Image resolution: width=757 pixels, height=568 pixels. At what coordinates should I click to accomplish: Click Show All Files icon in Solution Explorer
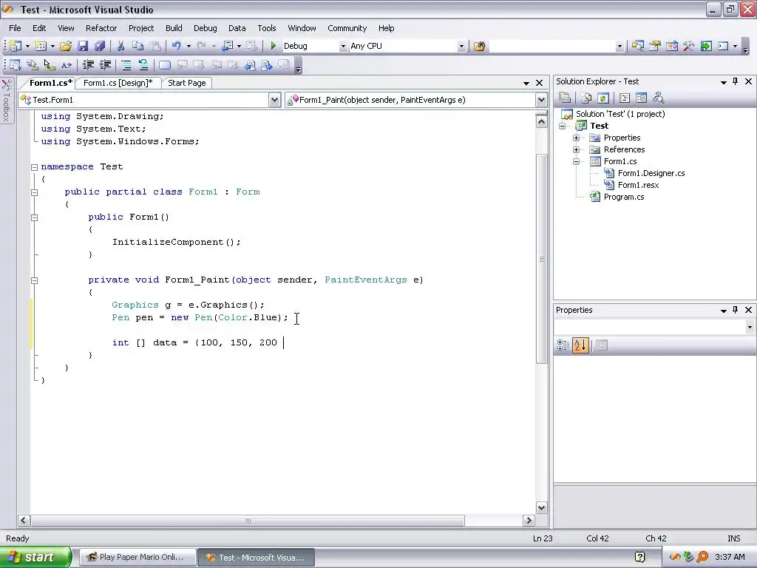[586, 98]
